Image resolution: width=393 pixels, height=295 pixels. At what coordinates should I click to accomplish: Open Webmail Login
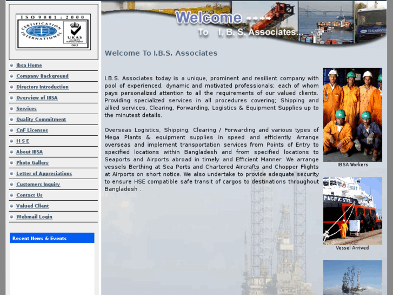pos(35,217)
